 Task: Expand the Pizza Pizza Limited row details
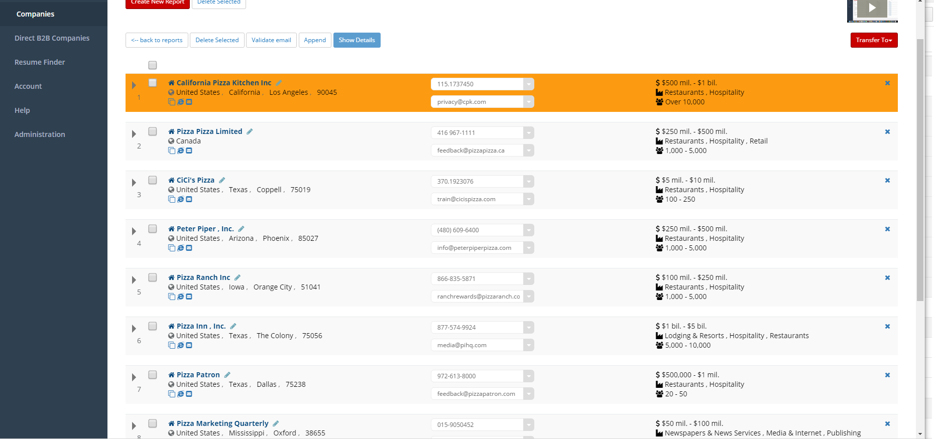(134, 134)
